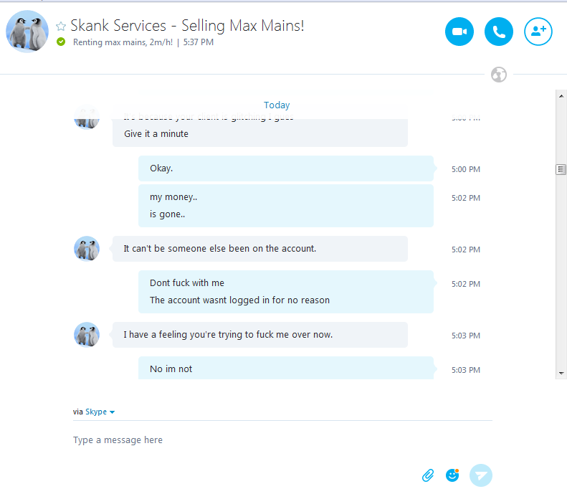Select the "my money.. is gone.." message bubble
567x494 pixels.
tap(285, 206)
